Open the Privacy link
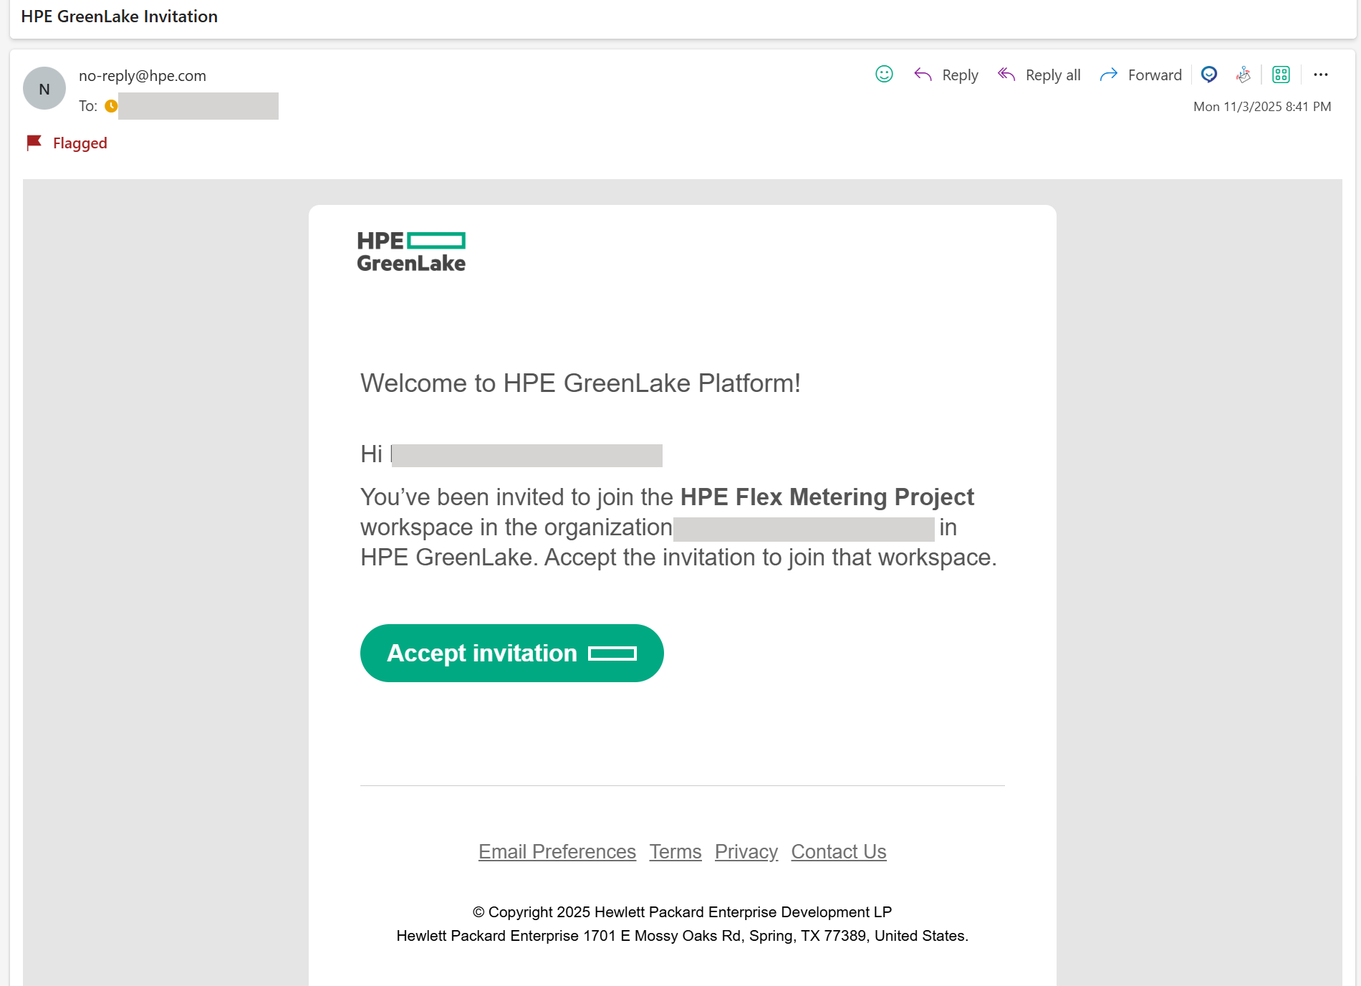 tap(746, 851)
